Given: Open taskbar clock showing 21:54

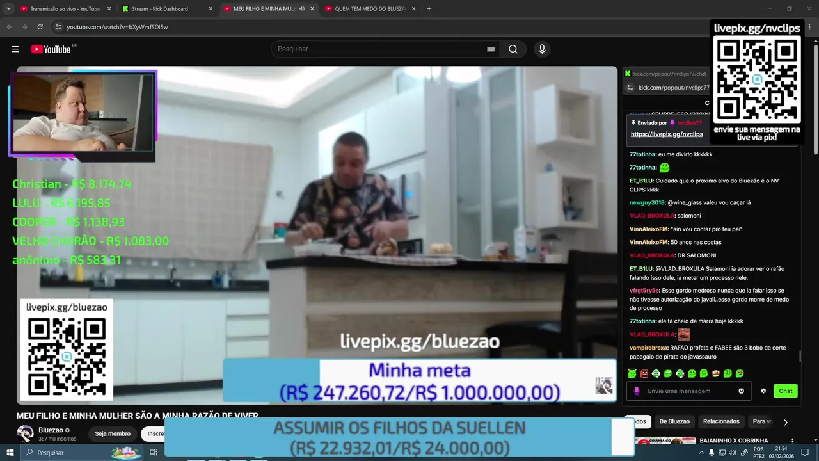Looking at the screenshot, I should (x=781, y=453).
